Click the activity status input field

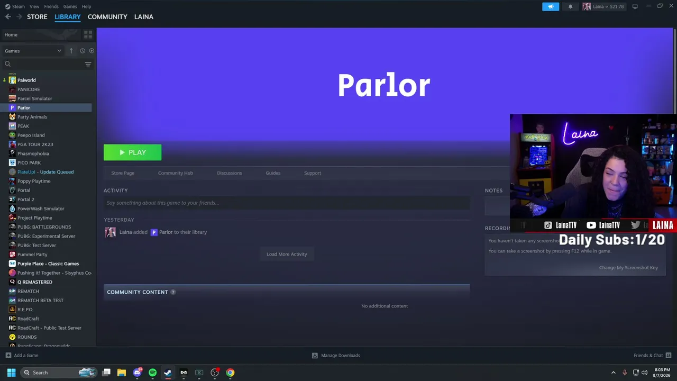(x=287, y=203)
